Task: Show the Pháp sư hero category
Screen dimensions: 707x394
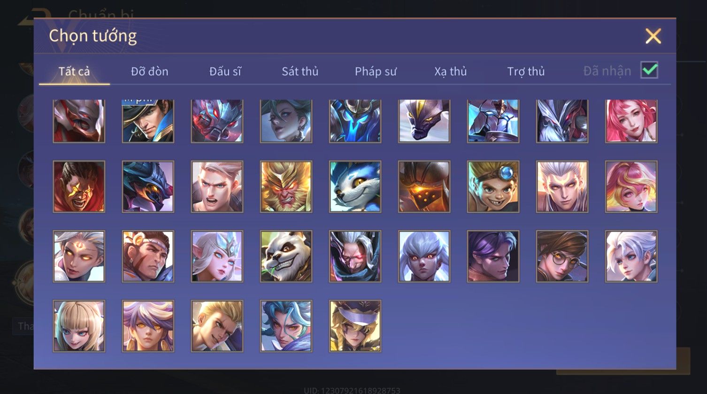Action: (x=376, y=71)
